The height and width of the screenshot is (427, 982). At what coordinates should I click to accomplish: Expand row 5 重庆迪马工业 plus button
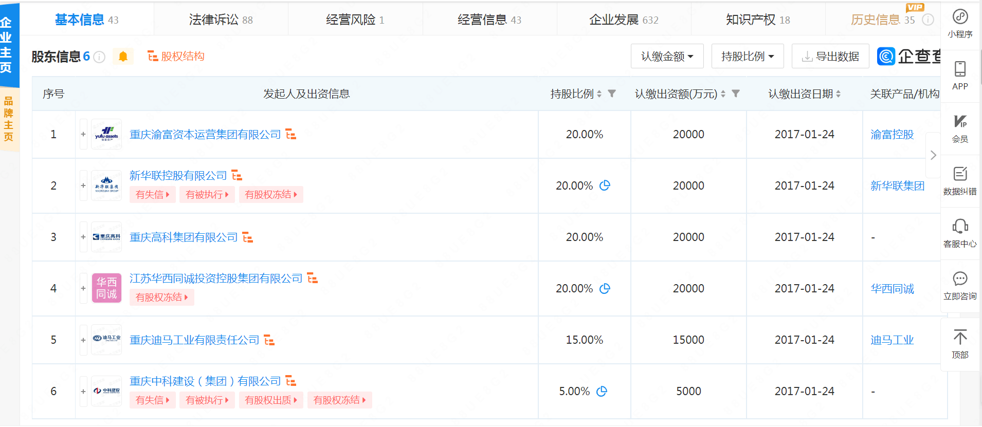click(x=83, y=340)
